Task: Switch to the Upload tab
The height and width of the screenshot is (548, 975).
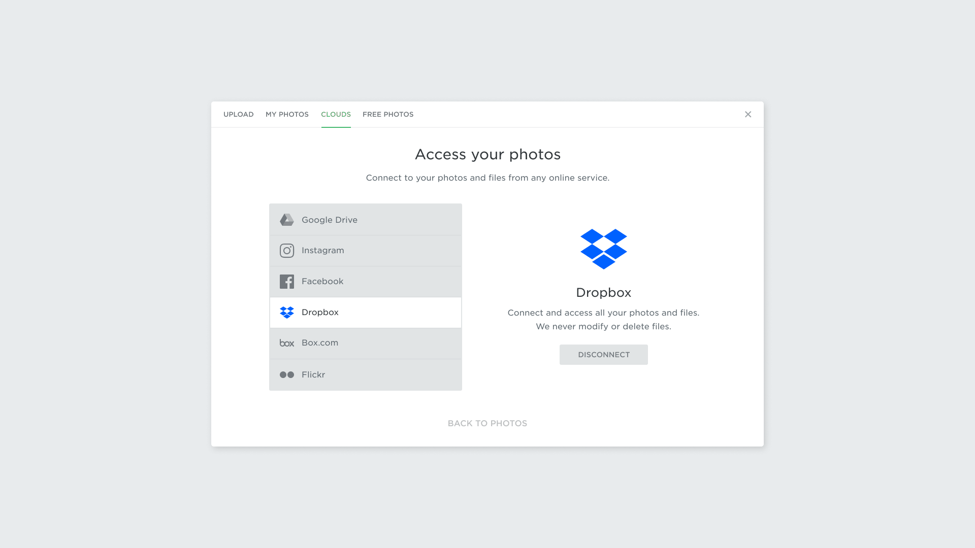Action: [238, 115]
